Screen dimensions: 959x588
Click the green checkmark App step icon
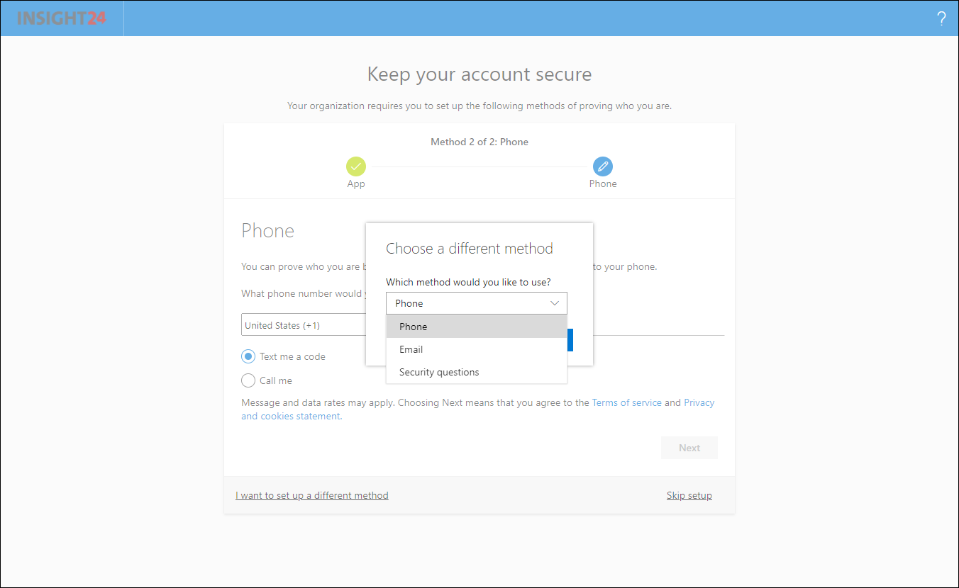(356, 166)
